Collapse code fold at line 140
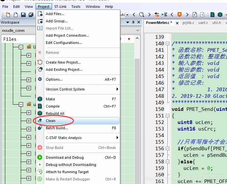 [x=167, y=43]
